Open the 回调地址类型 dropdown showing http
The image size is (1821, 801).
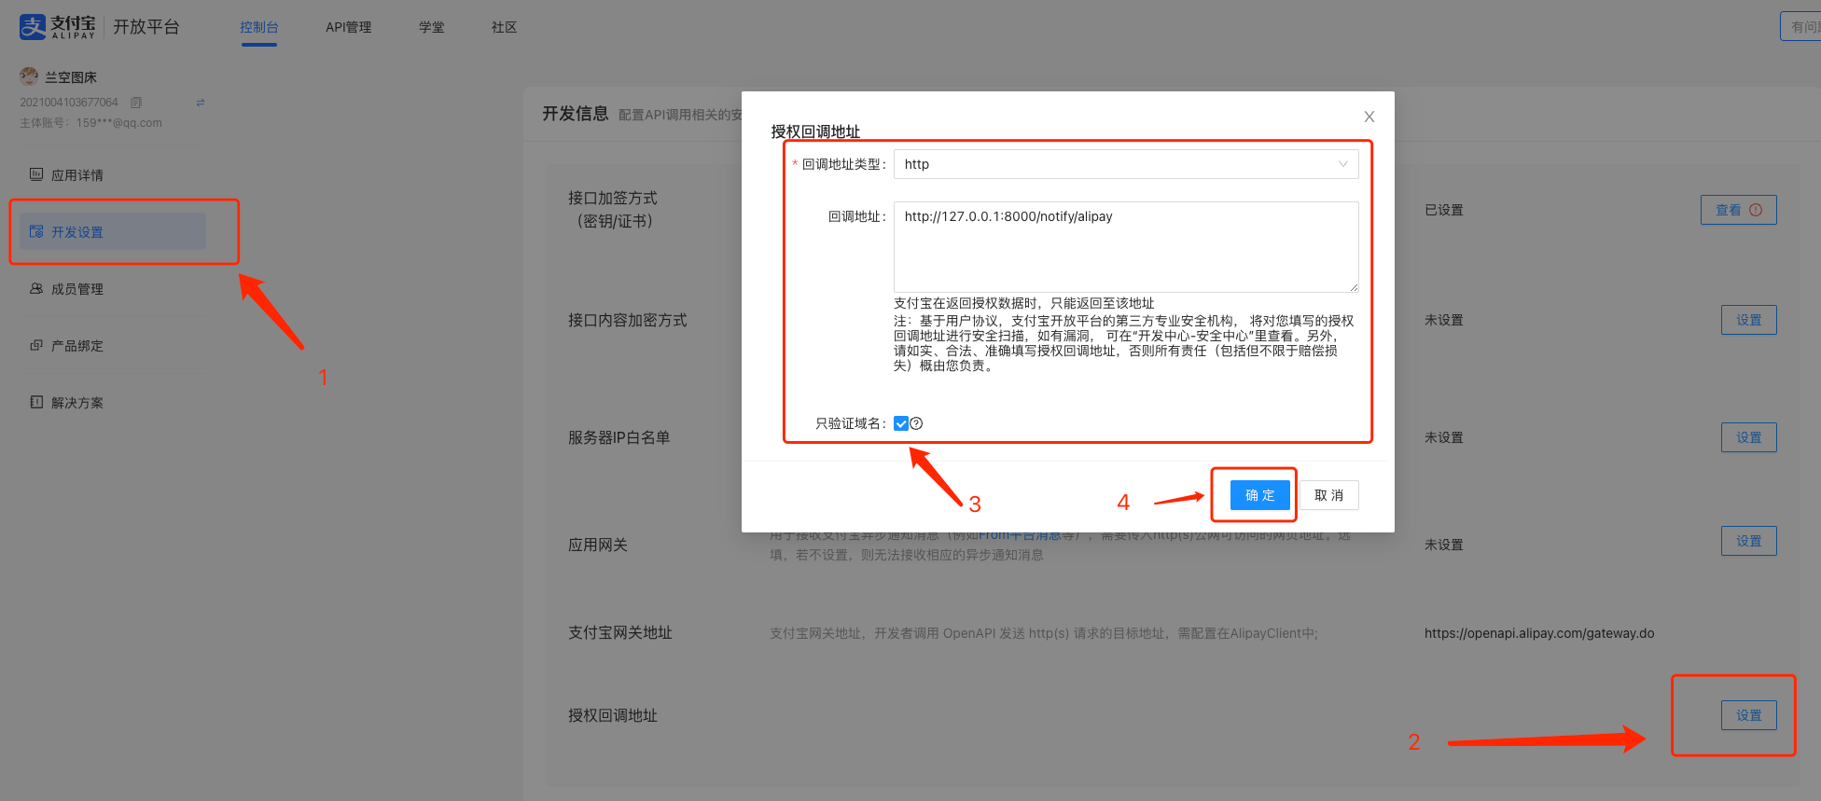coord(1126,164)
